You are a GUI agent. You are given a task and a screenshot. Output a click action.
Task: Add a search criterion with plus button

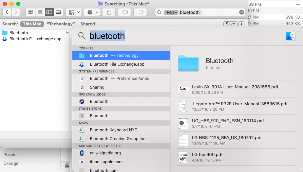241,24
